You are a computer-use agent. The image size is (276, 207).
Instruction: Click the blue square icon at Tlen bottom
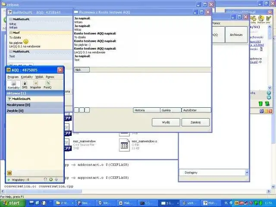262,111
